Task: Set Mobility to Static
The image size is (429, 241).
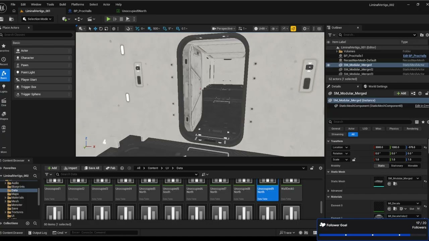Action: [x=381, y=166]
